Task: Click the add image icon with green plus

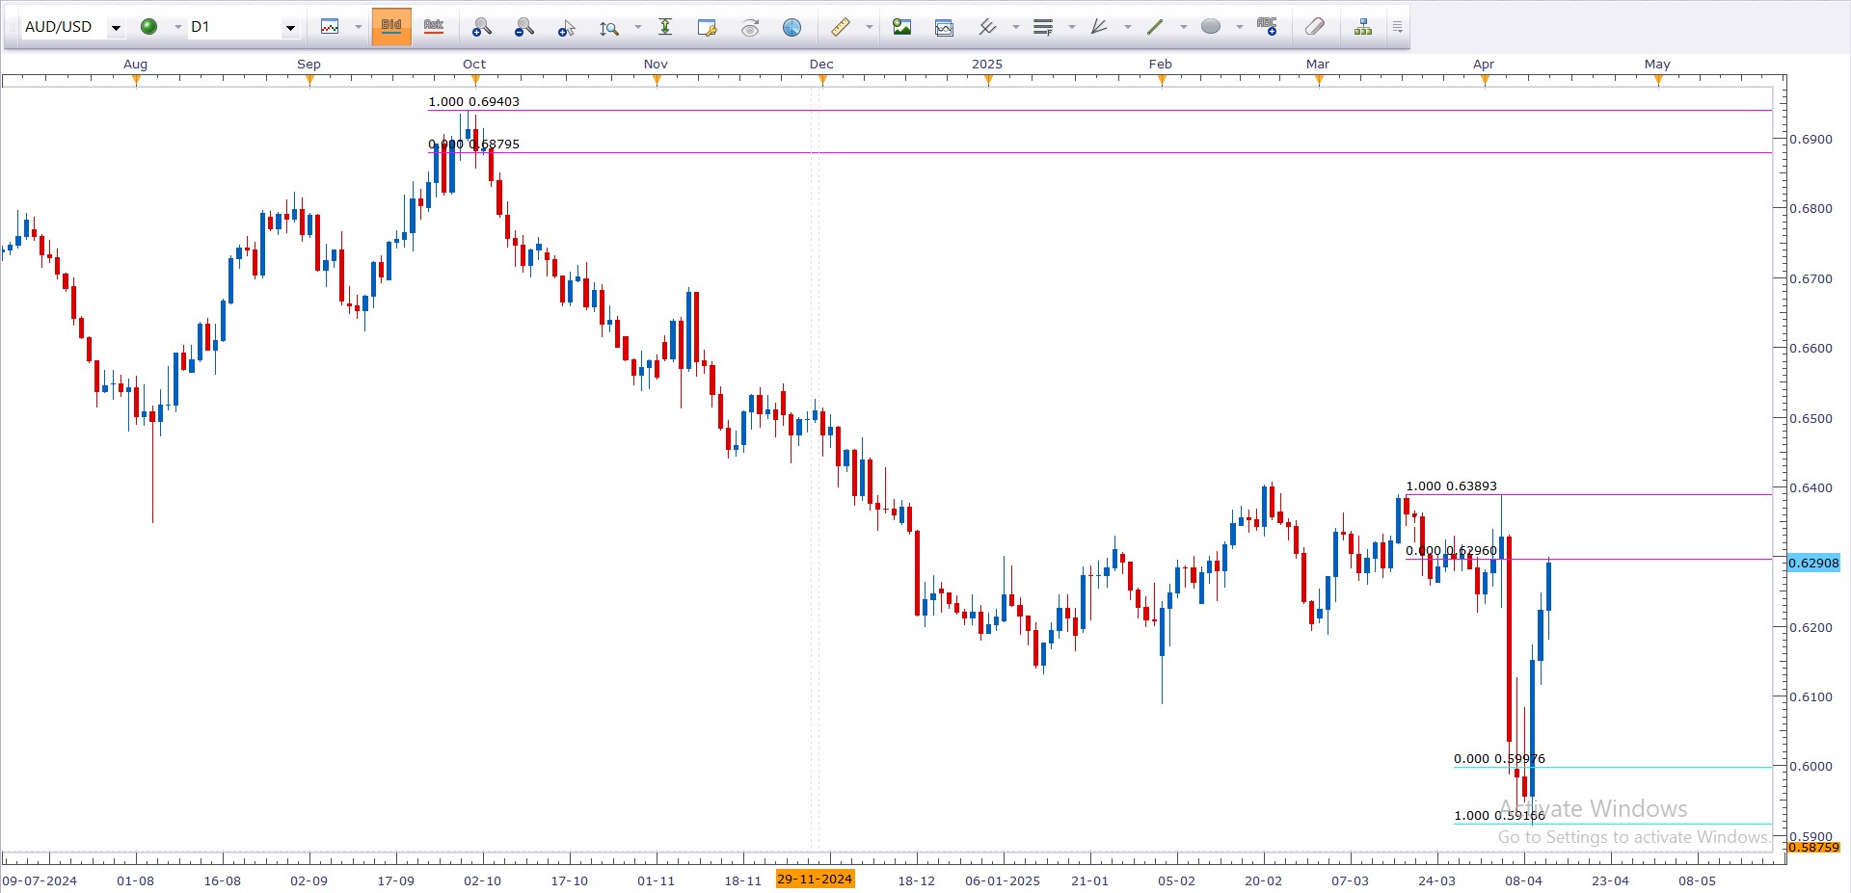Action: pyautogui.click(x=901, y=27)
